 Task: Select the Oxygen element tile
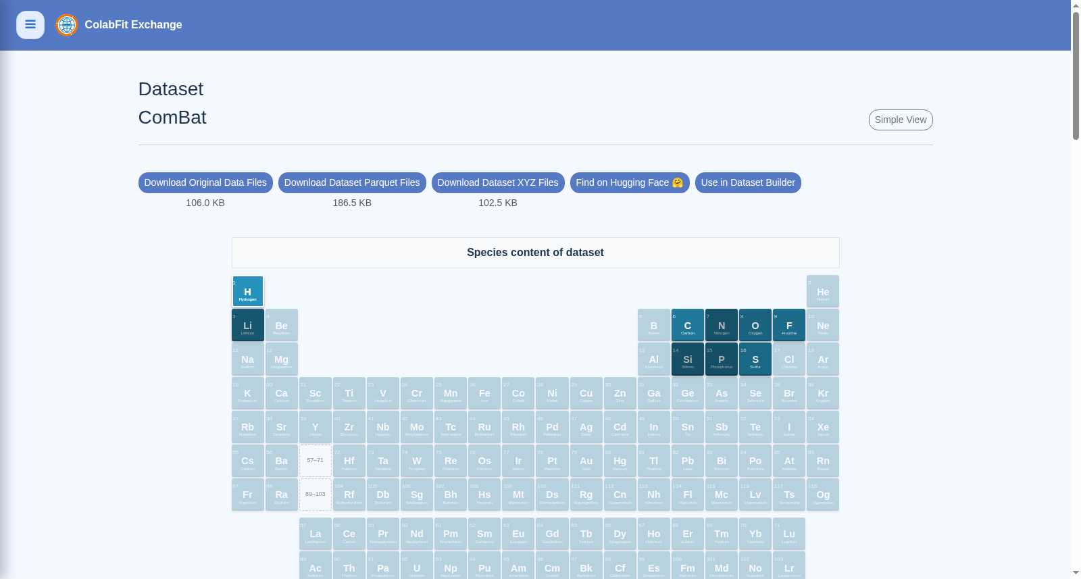point(755,326)
